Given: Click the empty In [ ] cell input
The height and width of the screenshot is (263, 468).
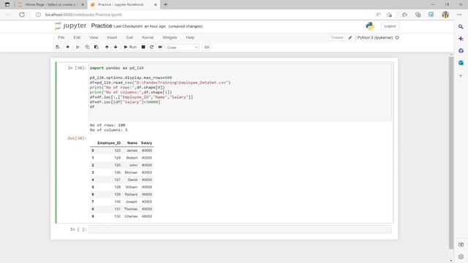Looking at the screenshot, I should coord(240,229).
